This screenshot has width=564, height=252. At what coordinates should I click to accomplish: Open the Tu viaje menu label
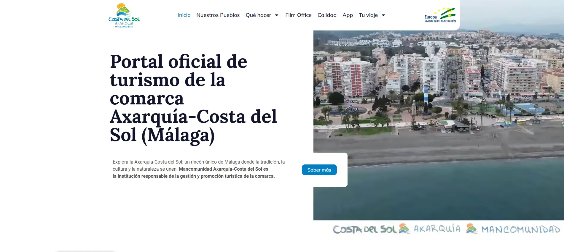368,15
